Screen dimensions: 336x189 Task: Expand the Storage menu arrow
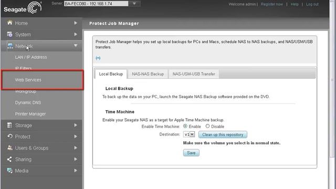pyautogui.click(x=76, y=125)
